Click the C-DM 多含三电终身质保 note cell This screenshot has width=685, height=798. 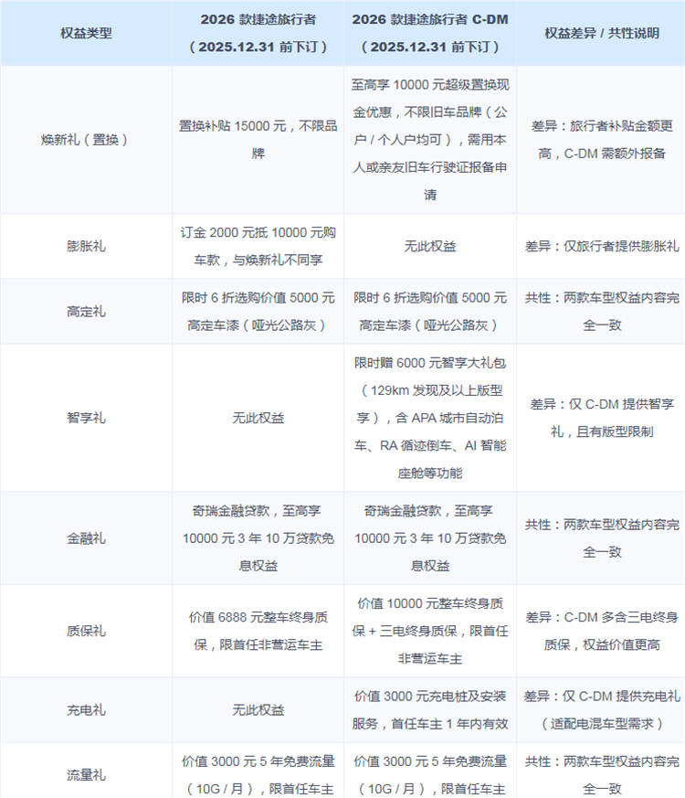601,631
